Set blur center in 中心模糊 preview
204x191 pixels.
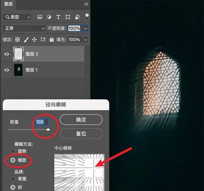pos(79,172)
